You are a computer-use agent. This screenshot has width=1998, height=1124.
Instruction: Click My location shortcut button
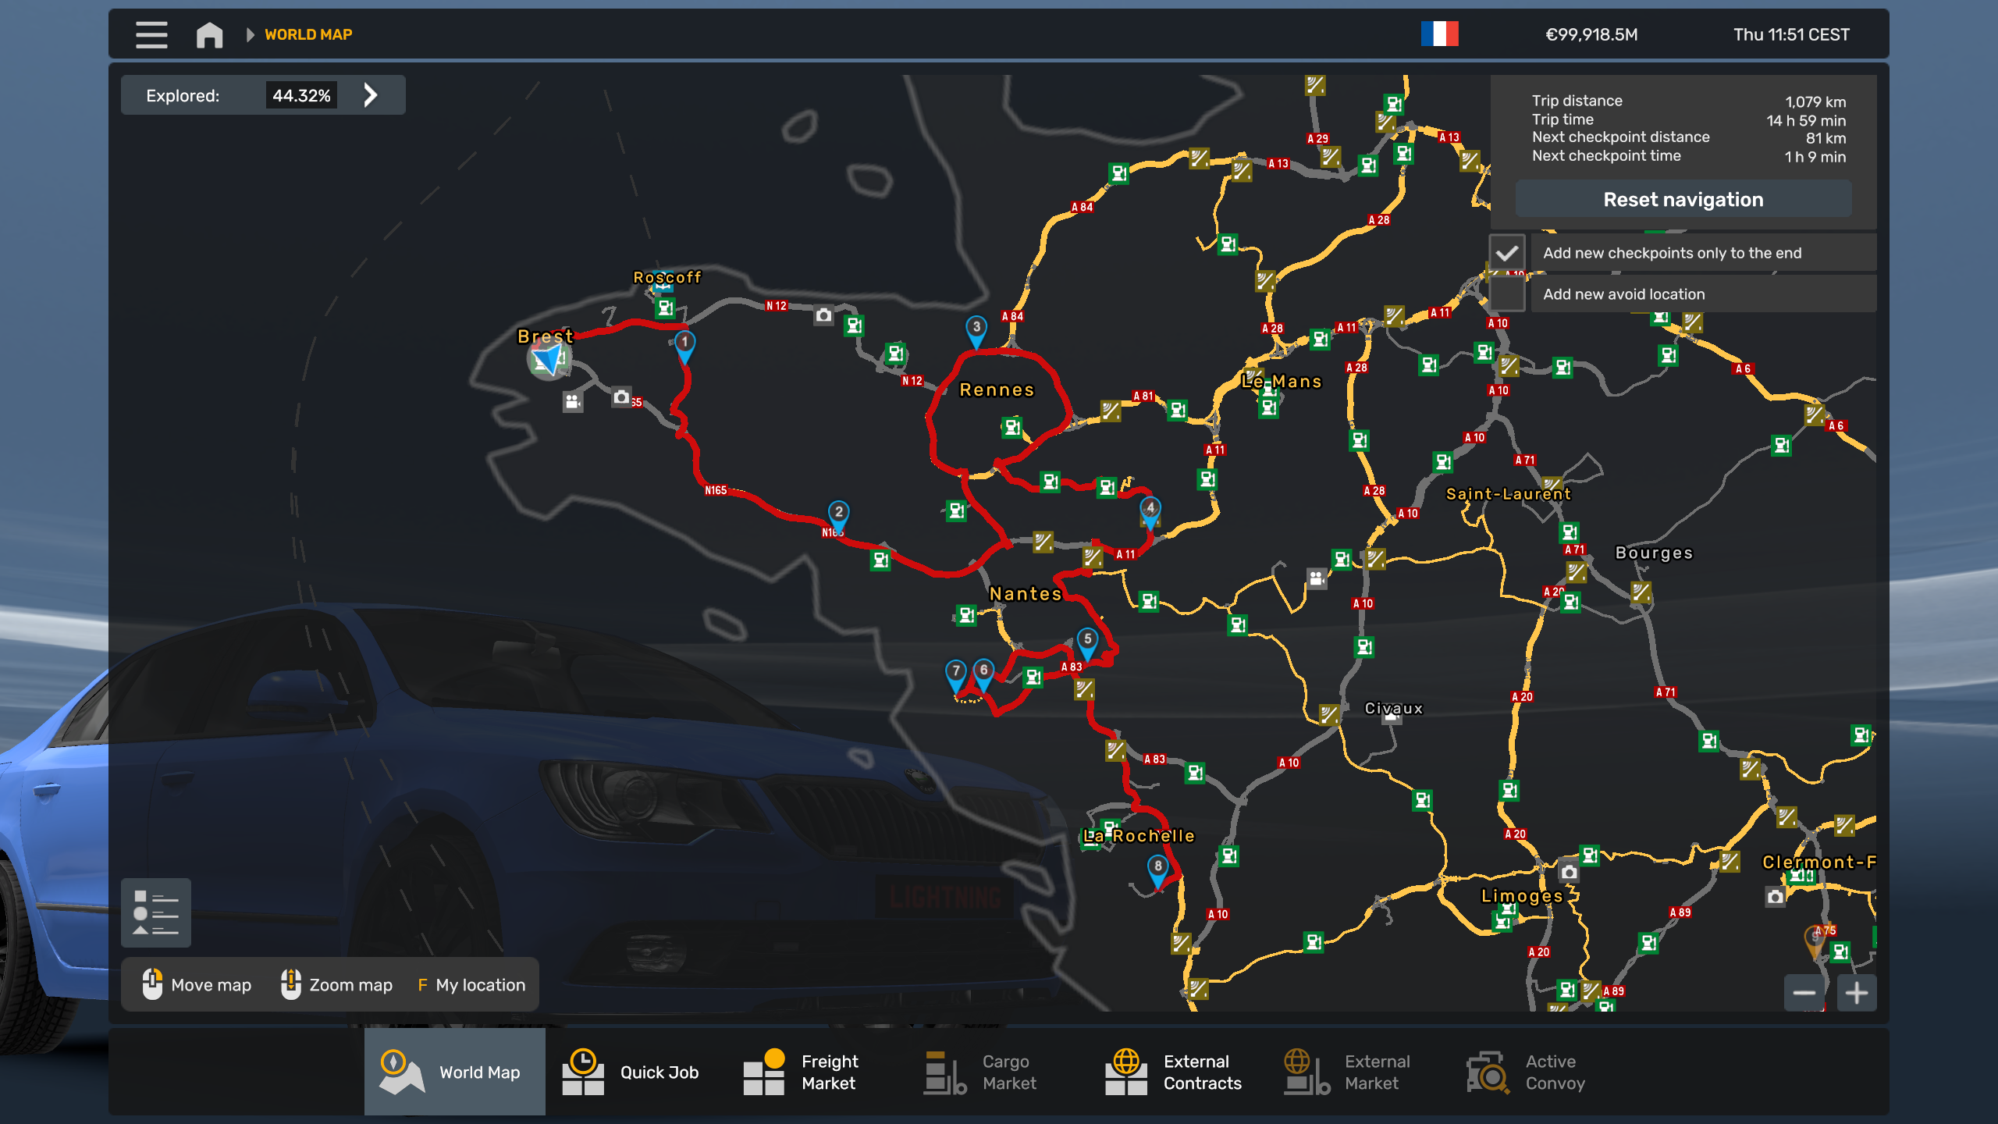[471, 985]
